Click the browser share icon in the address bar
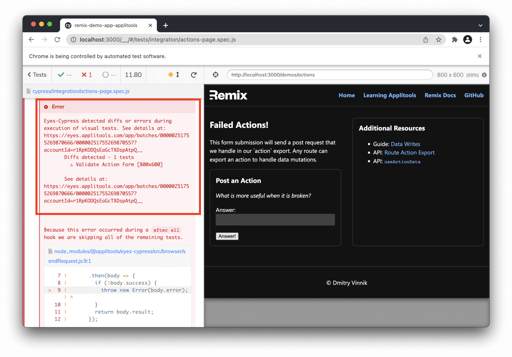 [425, 39]
